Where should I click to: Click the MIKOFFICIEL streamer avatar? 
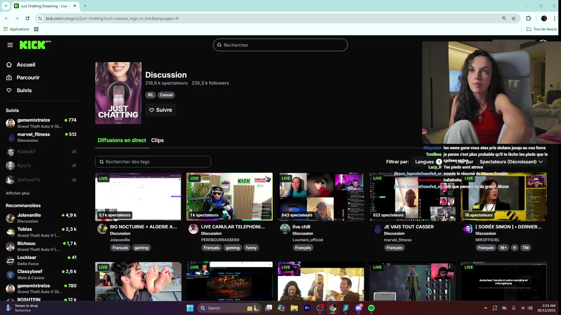click(468, 229)
